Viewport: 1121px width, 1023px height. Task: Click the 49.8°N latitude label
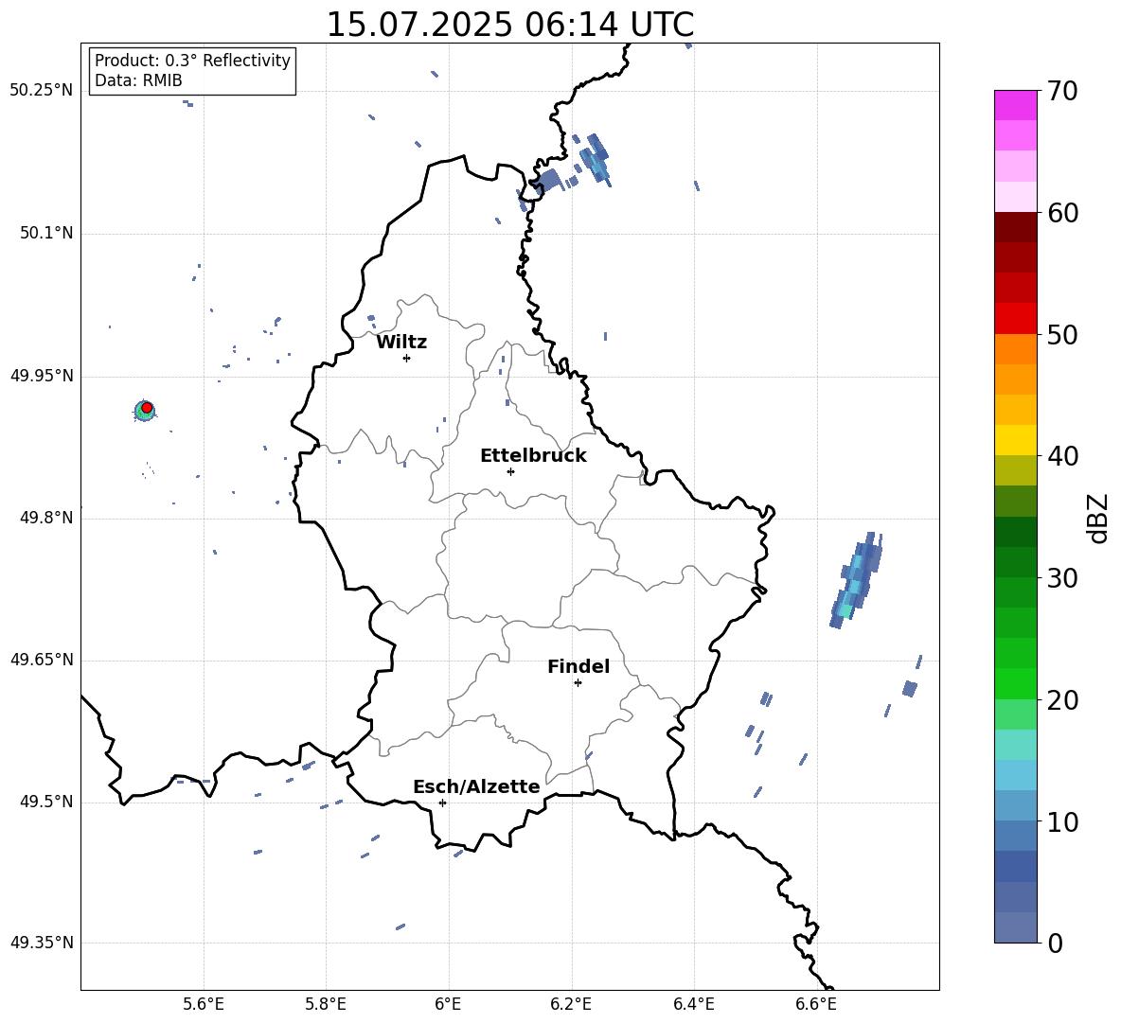tap(46, 518)
